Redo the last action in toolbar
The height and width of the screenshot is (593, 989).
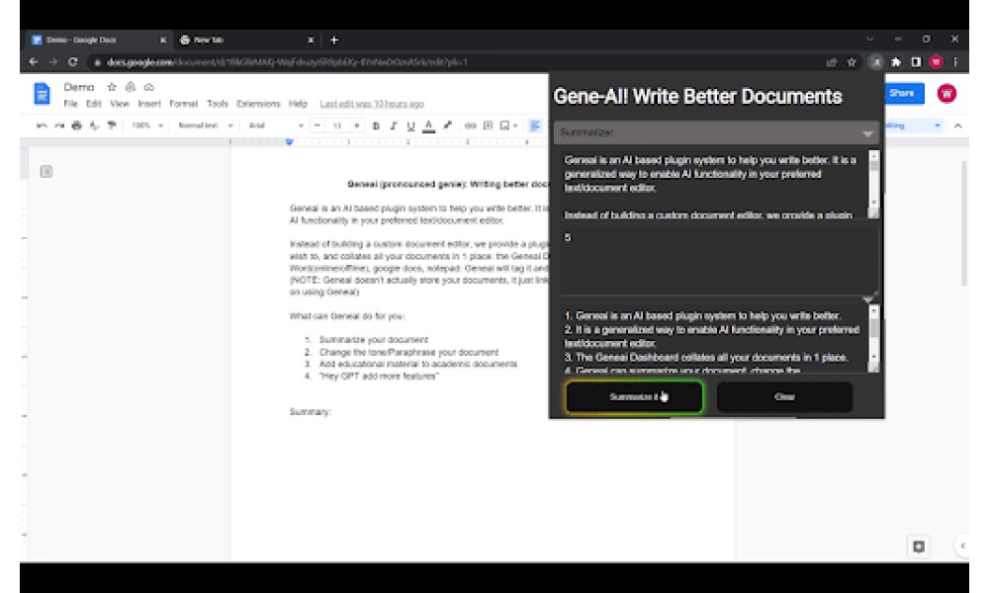point(59,126)
